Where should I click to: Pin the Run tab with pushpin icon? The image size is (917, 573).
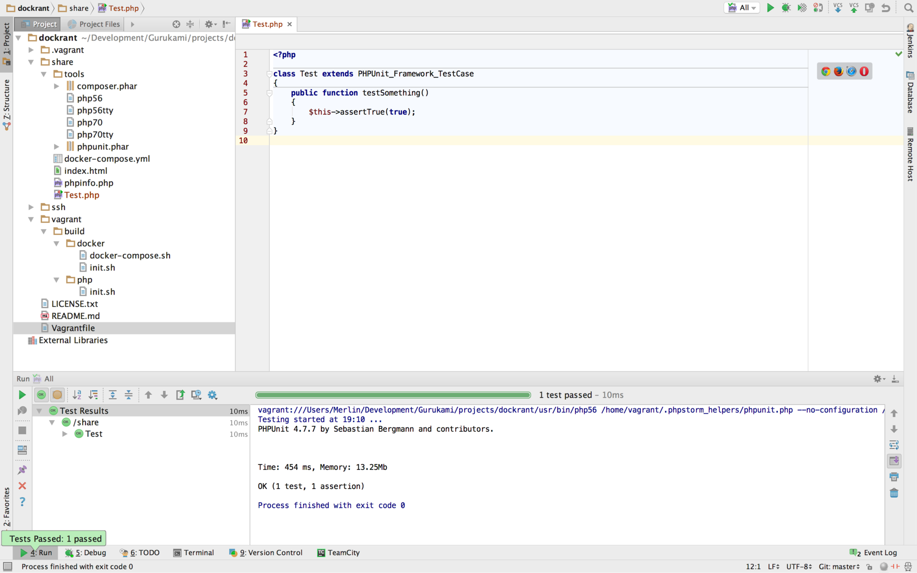click(x=22, y=470)
